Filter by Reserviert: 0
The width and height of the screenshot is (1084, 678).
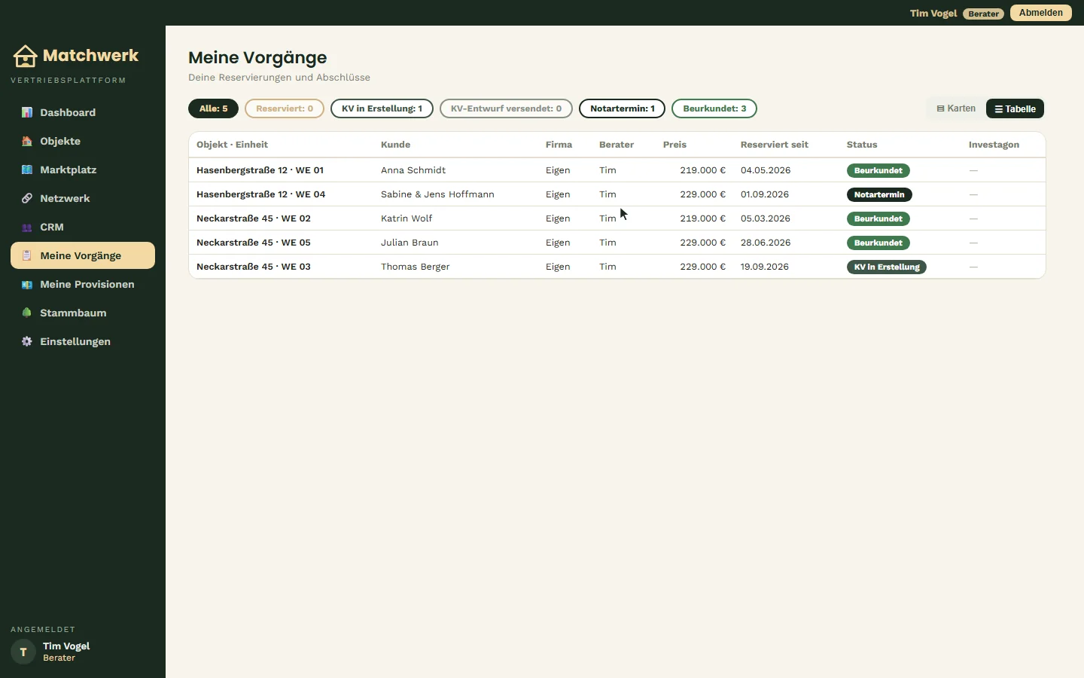[285, 108]
